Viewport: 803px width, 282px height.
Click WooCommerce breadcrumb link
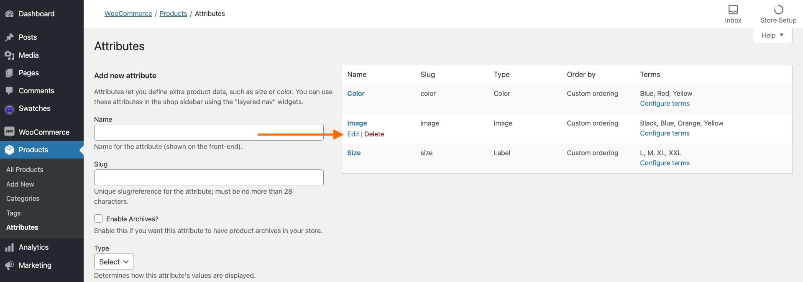click(x=128, y=13)
